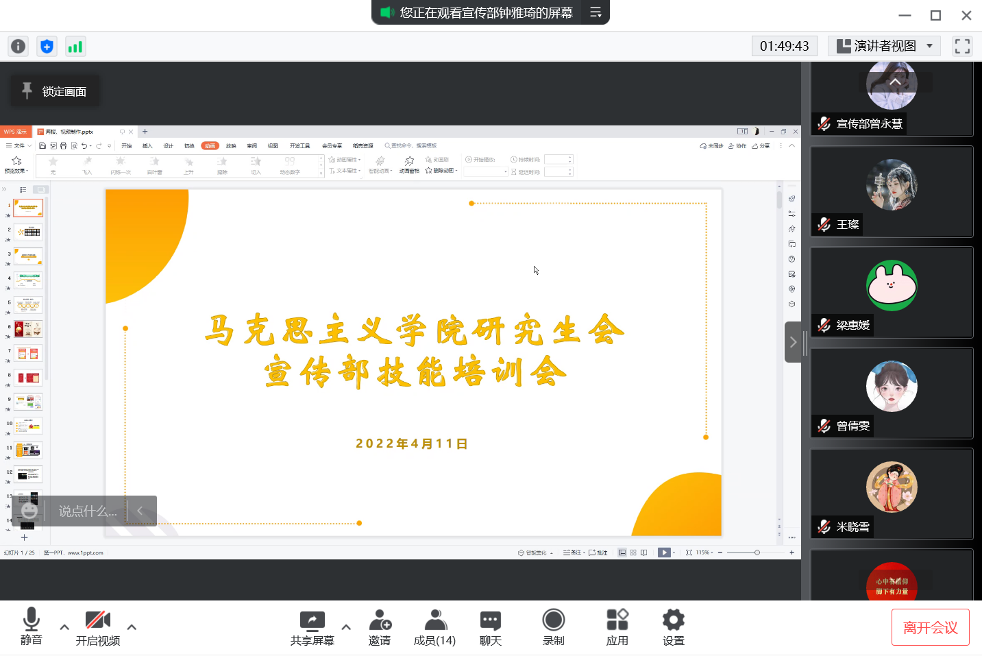
Task: Mute the microphone
Action: pos(32,627)
